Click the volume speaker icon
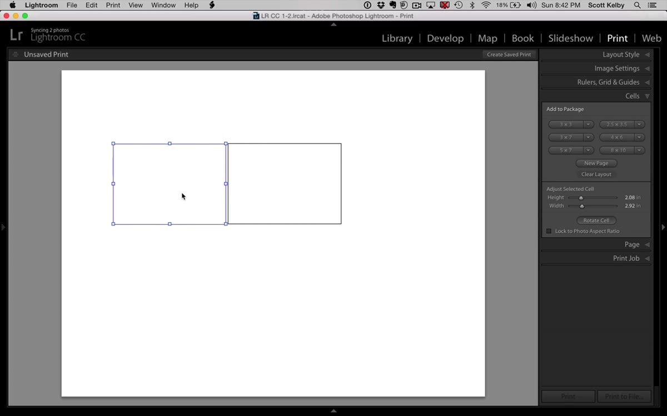Image resolution: width=667 pixels, height=416 pixels. point(531,5)
